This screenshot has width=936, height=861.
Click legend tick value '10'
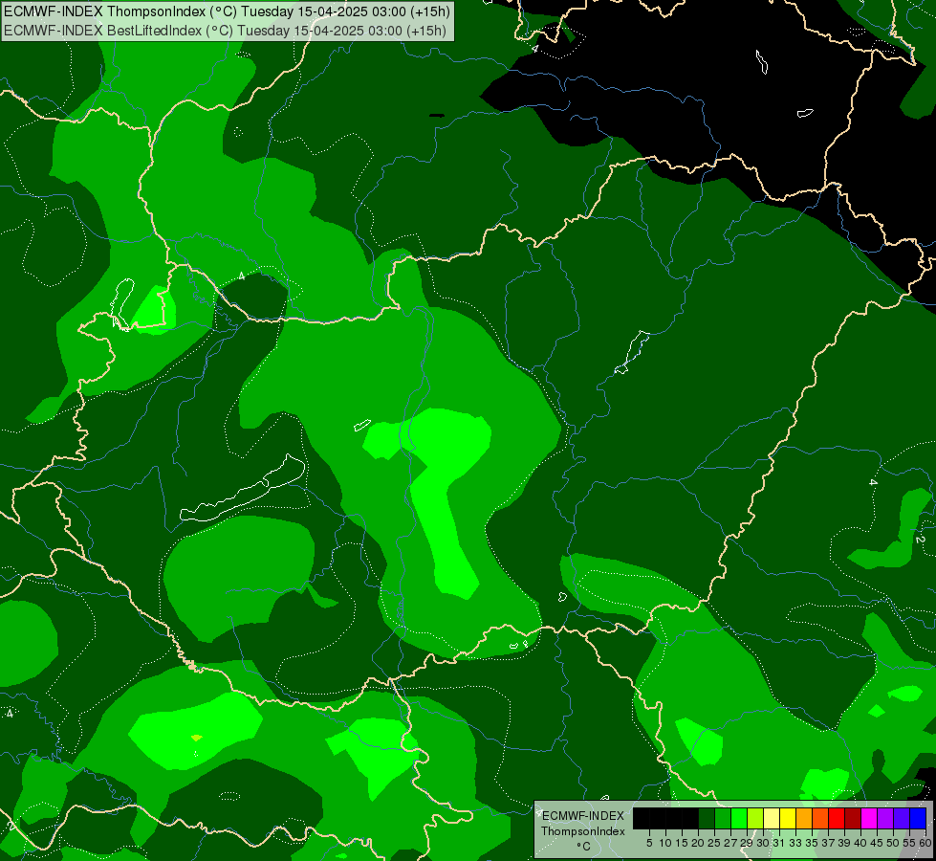pos(665,843)
